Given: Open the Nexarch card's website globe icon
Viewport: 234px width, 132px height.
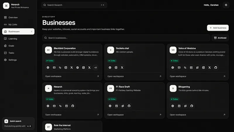Looking at the screenshot, I should [48, 106].
